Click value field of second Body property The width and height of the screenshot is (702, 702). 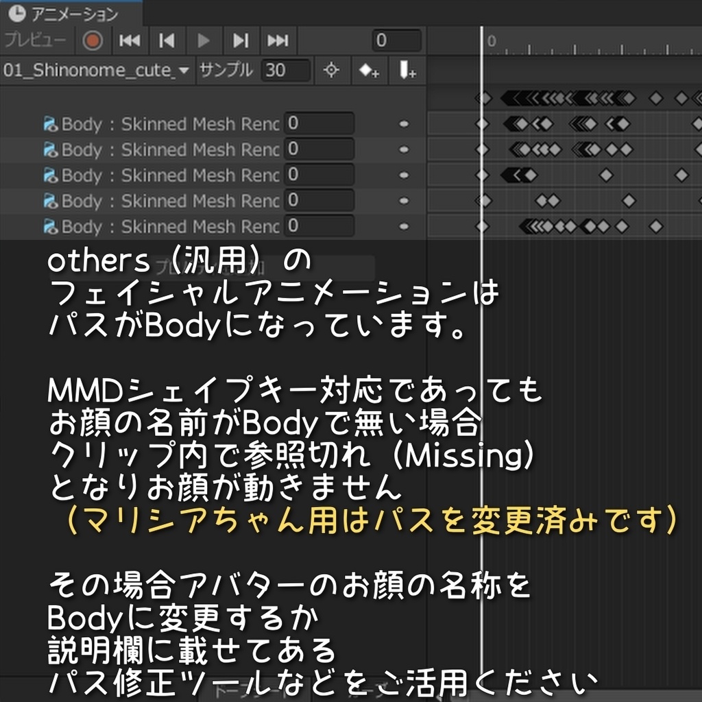pos(319,149)
